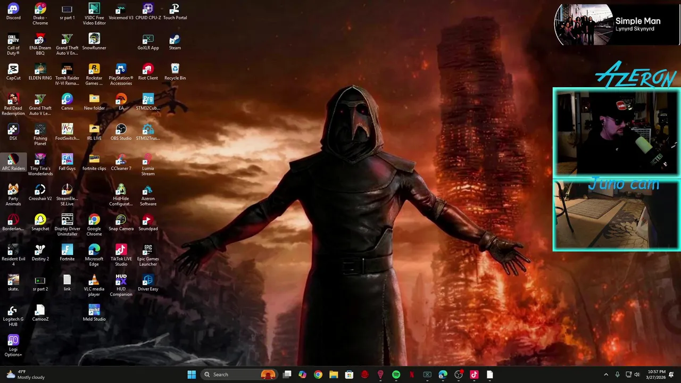Image resolution: width=681 pixels, height=383 pixels.
Task: Open the Soundpad desktop icon
Action: tap(148, 223)
